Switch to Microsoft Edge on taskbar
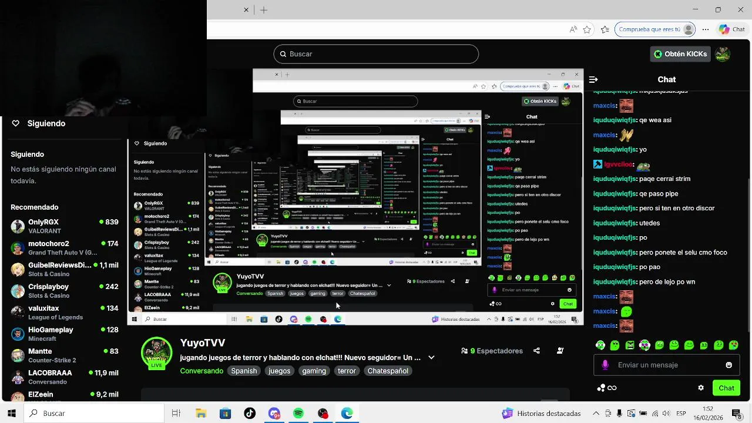 [347, 414]
